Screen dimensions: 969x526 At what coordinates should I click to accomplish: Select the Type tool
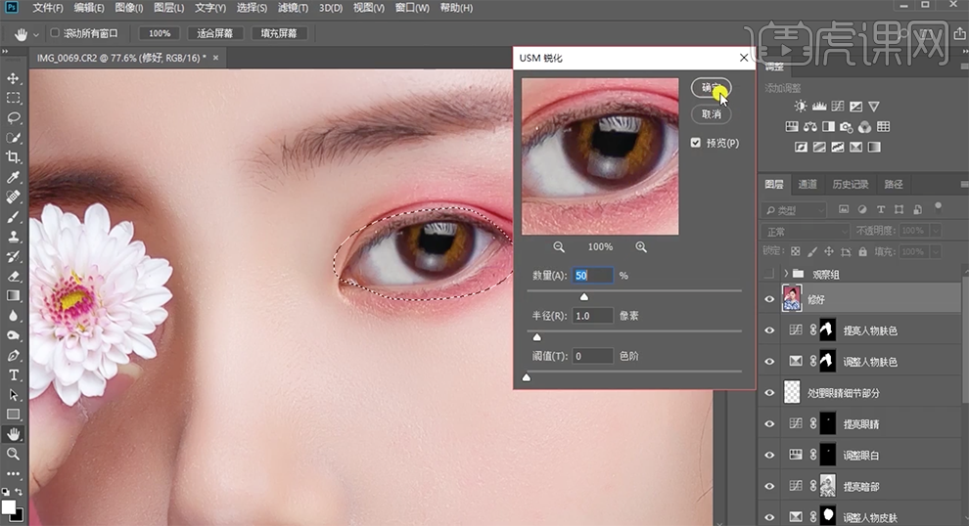(x=13, y=375)
